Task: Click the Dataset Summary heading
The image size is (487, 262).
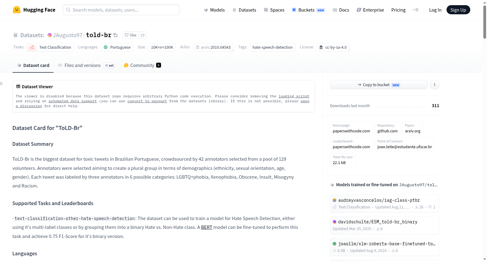Action: 33,144
